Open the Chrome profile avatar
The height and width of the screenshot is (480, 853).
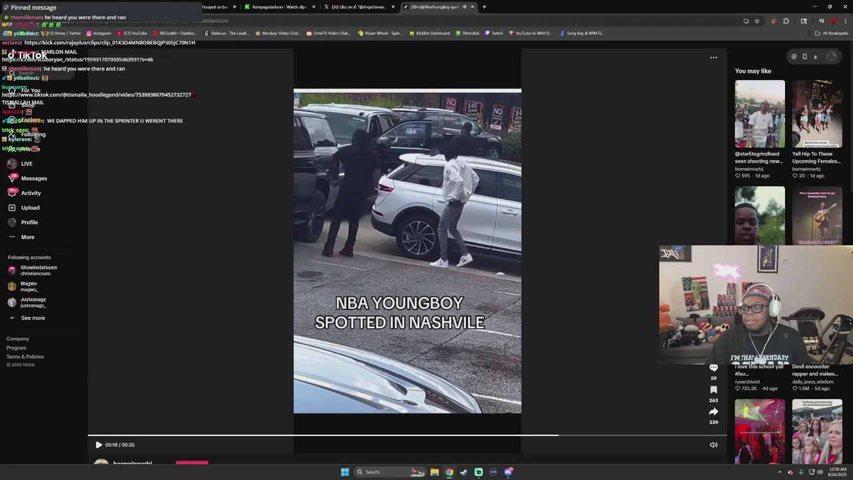tap(833, 21)
